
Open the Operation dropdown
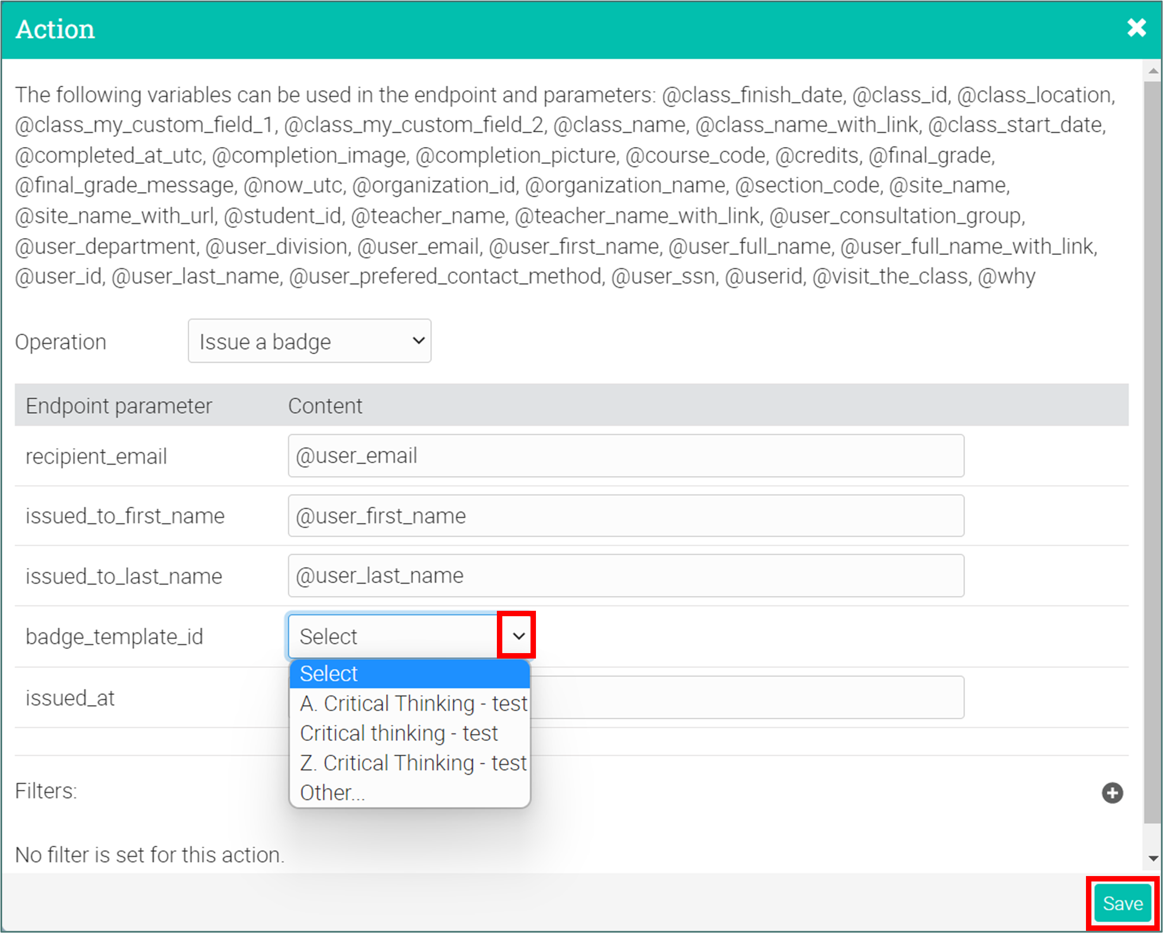(x=309, y=341)
